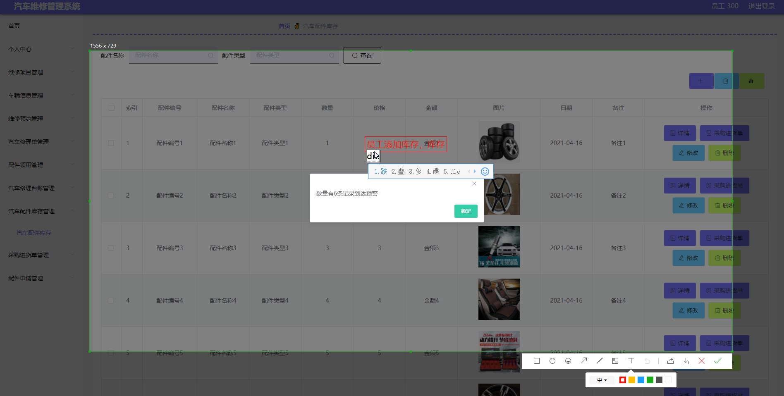Expand the 维修项目管理 sidebar menu
The height and width of the screenshot is (396, 784).
pyautogui.click(x=41, y=72)
